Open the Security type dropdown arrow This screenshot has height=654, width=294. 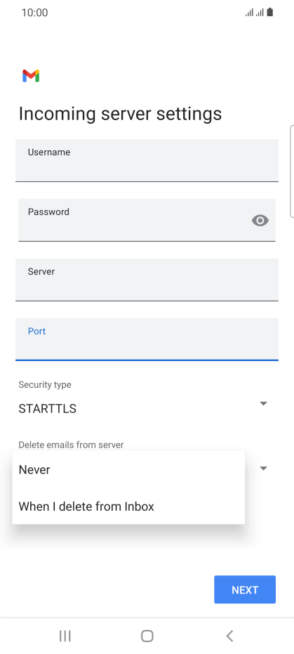[x=263, y=404]
